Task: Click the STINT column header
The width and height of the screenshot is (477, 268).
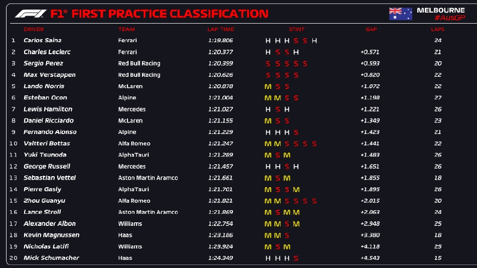Action: (296, 30)
